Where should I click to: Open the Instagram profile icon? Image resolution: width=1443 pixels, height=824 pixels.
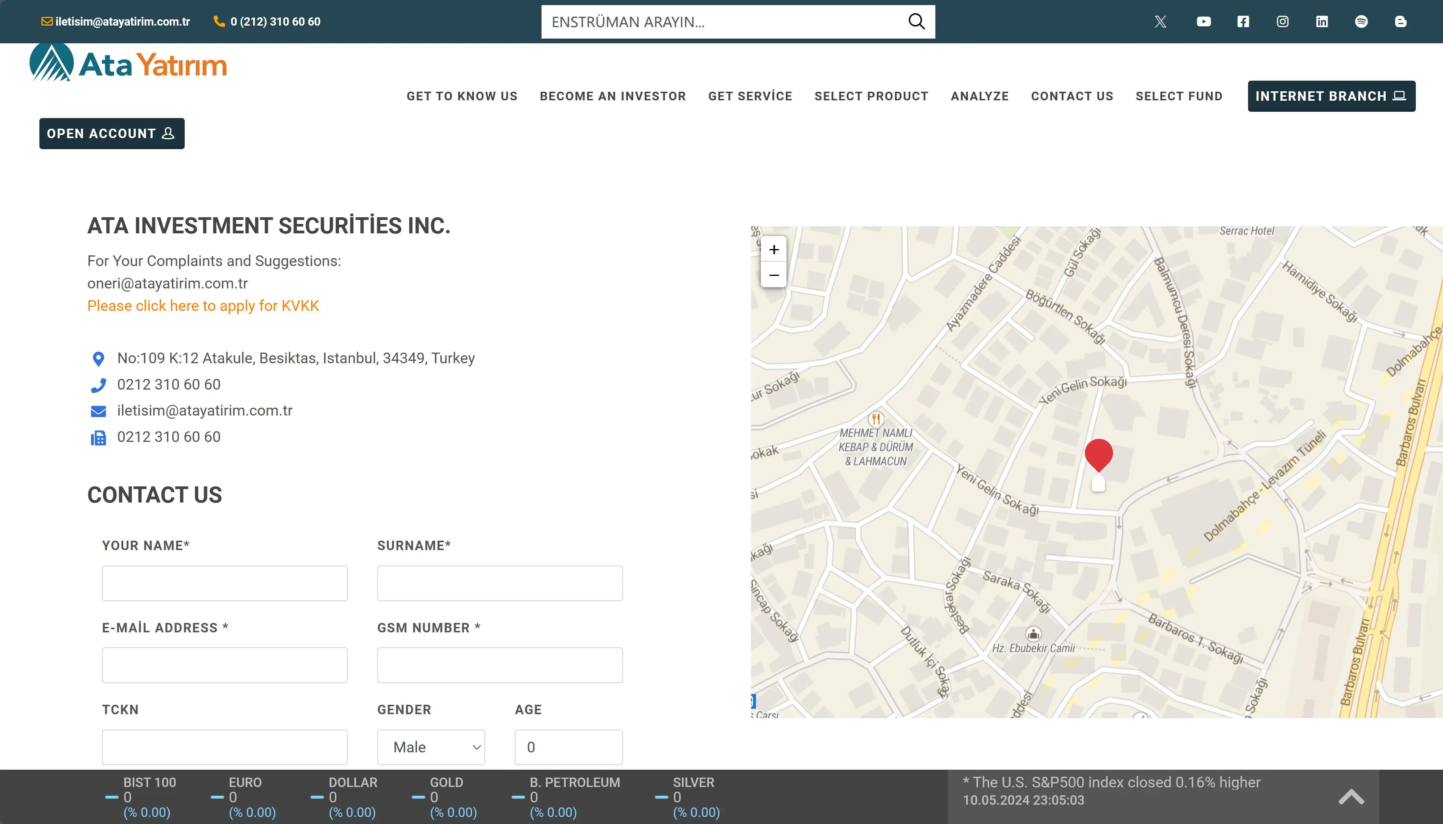click(x=1283, y=22)
